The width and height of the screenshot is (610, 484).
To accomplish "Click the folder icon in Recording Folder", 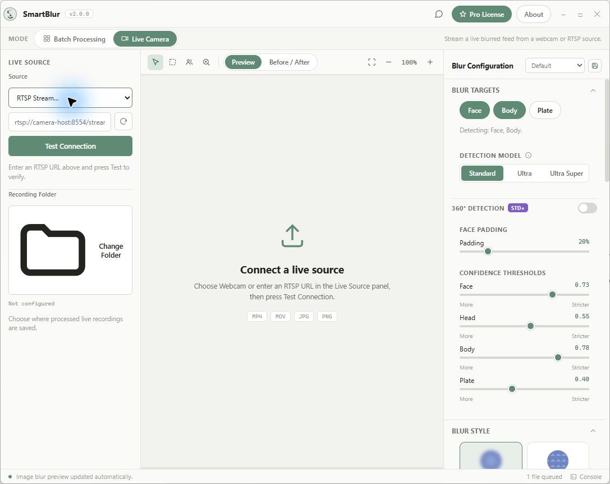I will pos(53,250).
